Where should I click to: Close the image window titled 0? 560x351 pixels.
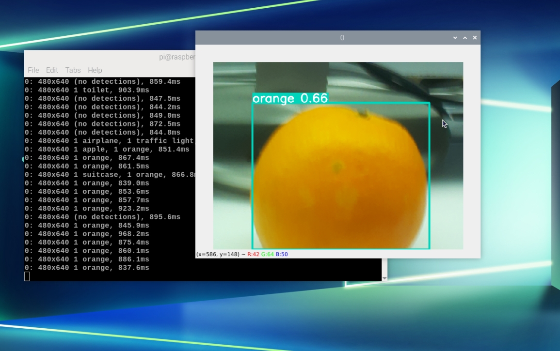click(x=475, y=37)
